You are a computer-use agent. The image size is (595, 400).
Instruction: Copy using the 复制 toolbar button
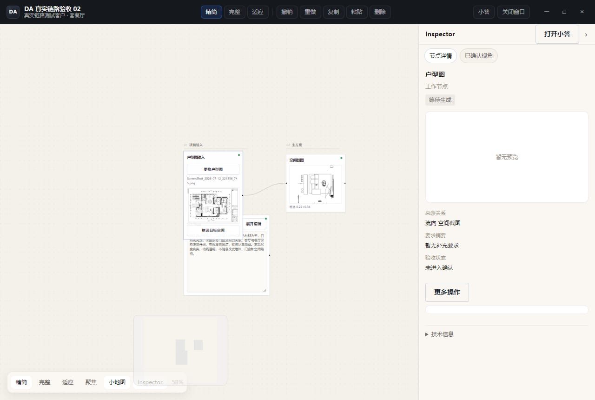click(333, 12)
